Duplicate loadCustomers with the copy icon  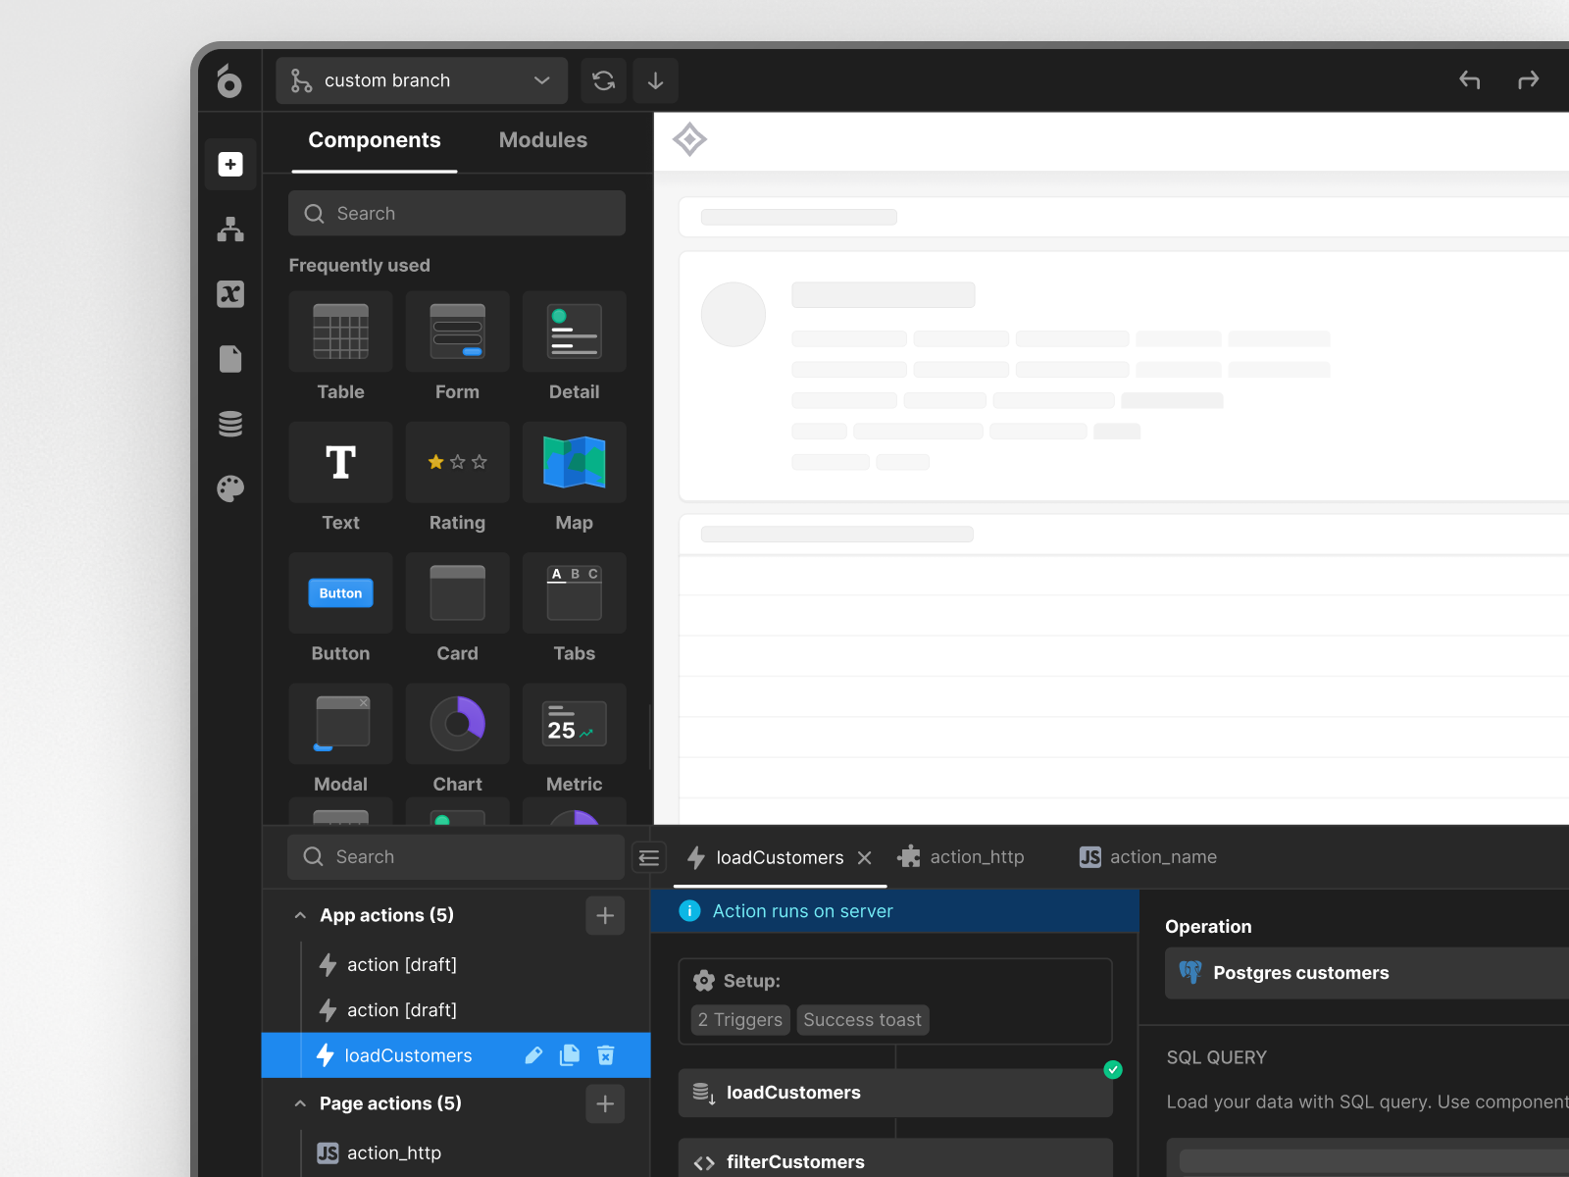570,1055
